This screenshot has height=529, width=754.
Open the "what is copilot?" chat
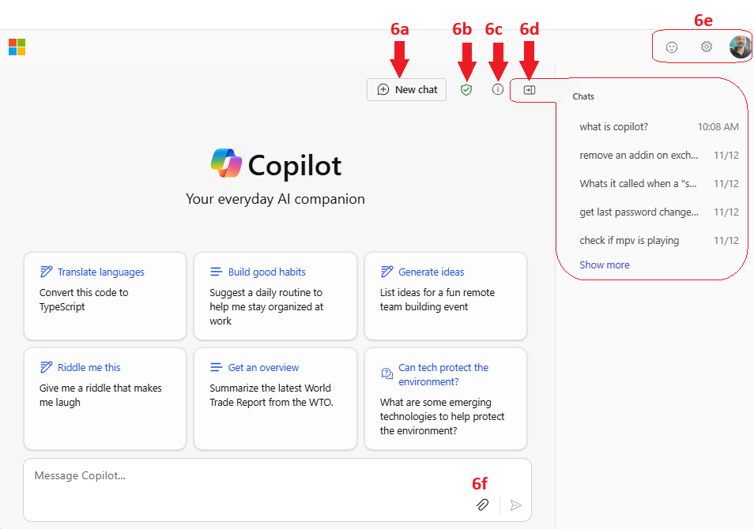point(659,127)
